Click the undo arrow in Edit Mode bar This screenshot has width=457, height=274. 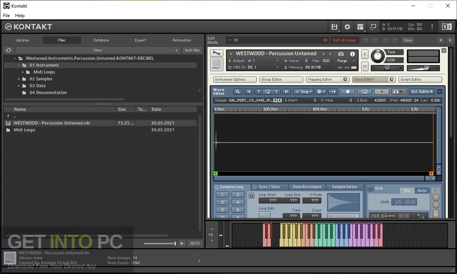(366, 40)
